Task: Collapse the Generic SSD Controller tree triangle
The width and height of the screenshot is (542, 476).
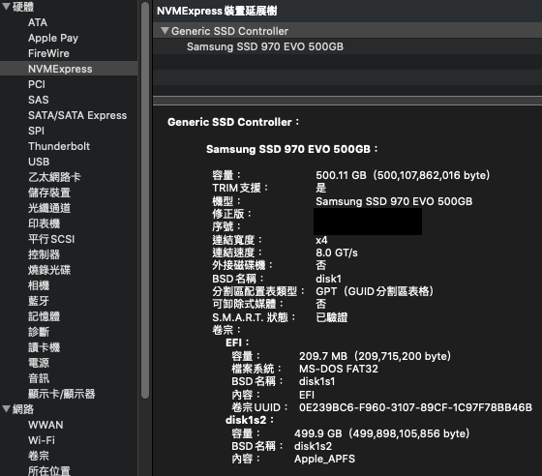Action: [x=165, y=31]
